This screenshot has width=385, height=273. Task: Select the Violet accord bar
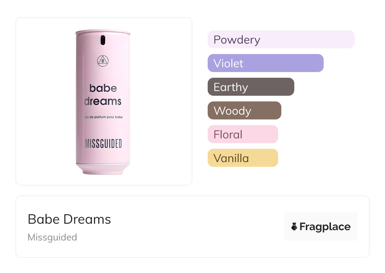click(265, 63)
